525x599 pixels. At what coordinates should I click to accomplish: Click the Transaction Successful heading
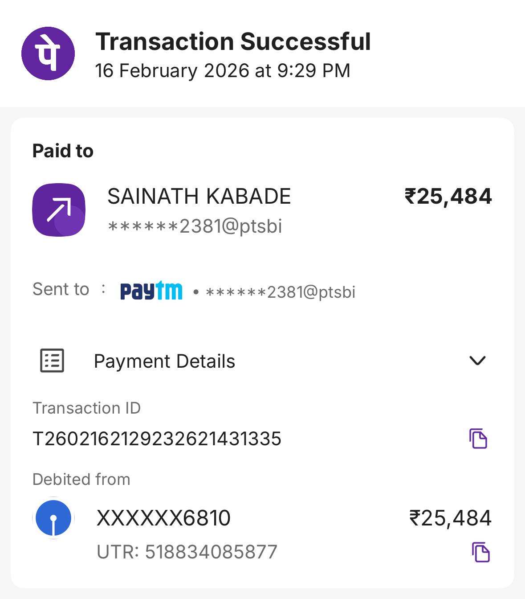coord(233,41)
